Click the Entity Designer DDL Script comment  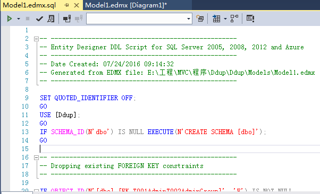click(x=172, y=47)
